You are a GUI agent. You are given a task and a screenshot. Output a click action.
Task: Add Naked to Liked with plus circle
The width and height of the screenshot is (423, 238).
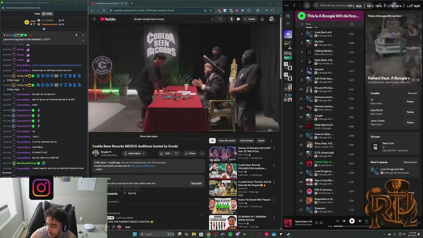coord(321,223)
